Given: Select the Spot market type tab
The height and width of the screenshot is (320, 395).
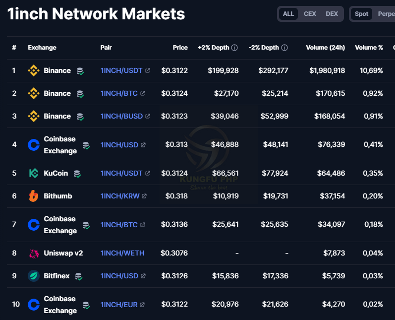Looking at the screenshot, I should click(x=361, y=14).
